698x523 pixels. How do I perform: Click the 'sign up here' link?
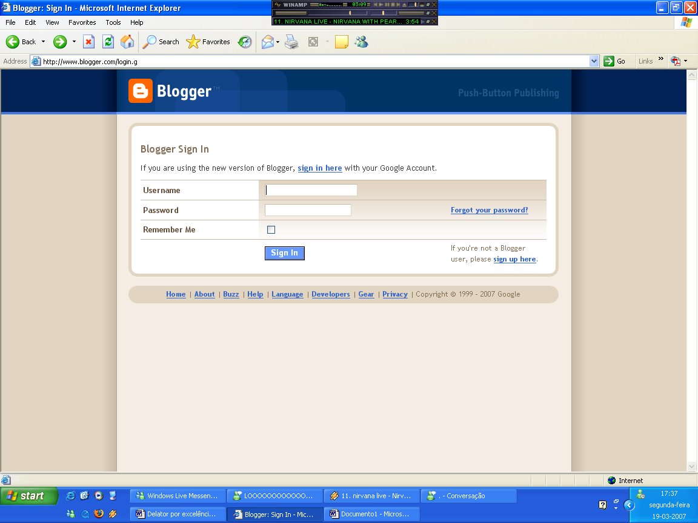point(514,259)
